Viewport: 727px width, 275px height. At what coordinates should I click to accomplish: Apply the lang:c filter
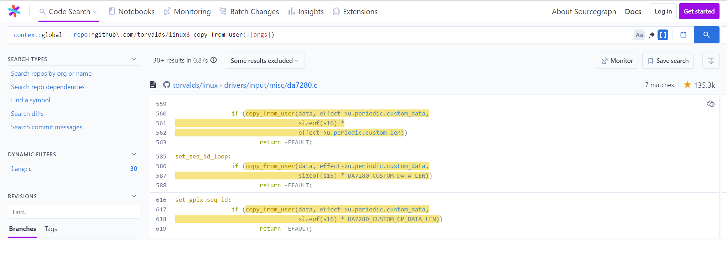(x=74, y=169)
